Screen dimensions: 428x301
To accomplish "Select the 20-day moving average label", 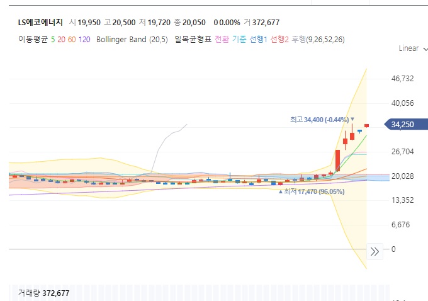I will [61, 40].
